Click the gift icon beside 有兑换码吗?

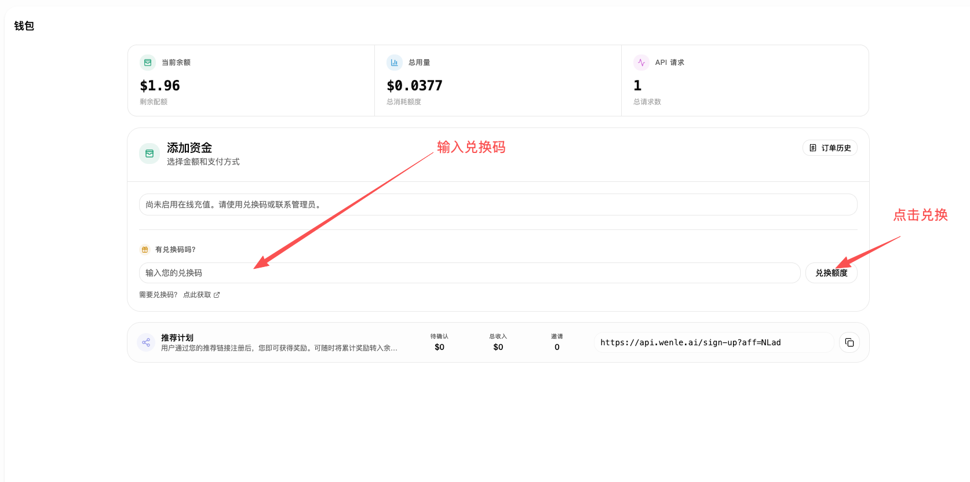pos(145,250)
